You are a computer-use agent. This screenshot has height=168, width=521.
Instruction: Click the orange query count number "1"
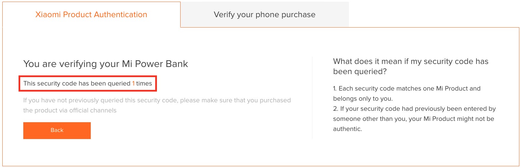pos(133,83)
